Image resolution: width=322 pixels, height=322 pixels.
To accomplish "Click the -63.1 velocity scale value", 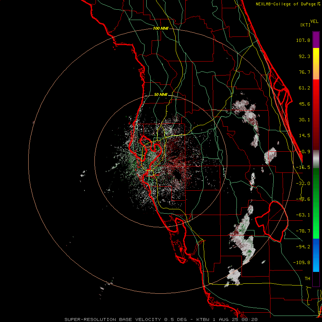I will (x=303, y=215).
